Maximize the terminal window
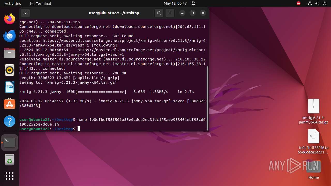Viewport: 331px width, 186px height. pos(193,13)
